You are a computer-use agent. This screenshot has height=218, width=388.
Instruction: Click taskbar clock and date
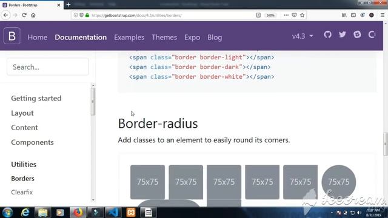click(x=373, y=213)
